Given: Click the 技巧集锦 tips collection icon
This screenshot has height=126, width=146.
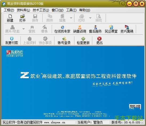Looking at the screenshot, I should (127, 29).
